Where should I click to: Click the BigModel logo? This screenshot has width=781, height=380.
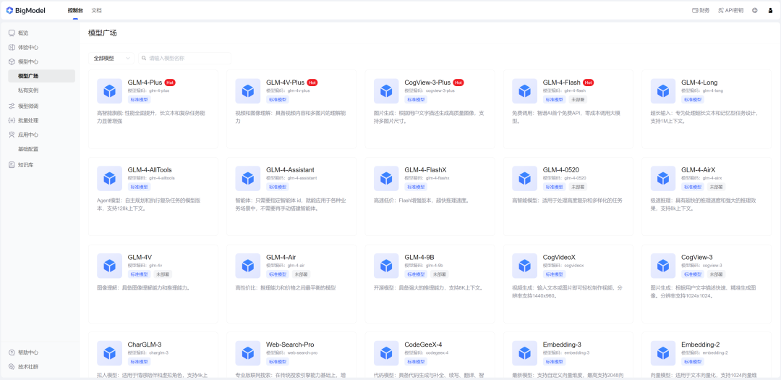pyautogui.click(x=25, y=10)
